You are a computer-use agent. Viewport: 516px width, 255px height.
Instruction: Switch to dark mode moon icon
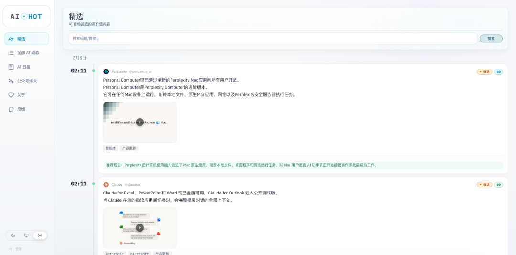[13, 235]
